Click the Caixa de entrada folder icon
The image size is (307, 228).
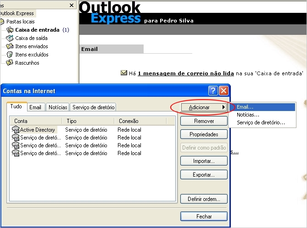(10, 30)
